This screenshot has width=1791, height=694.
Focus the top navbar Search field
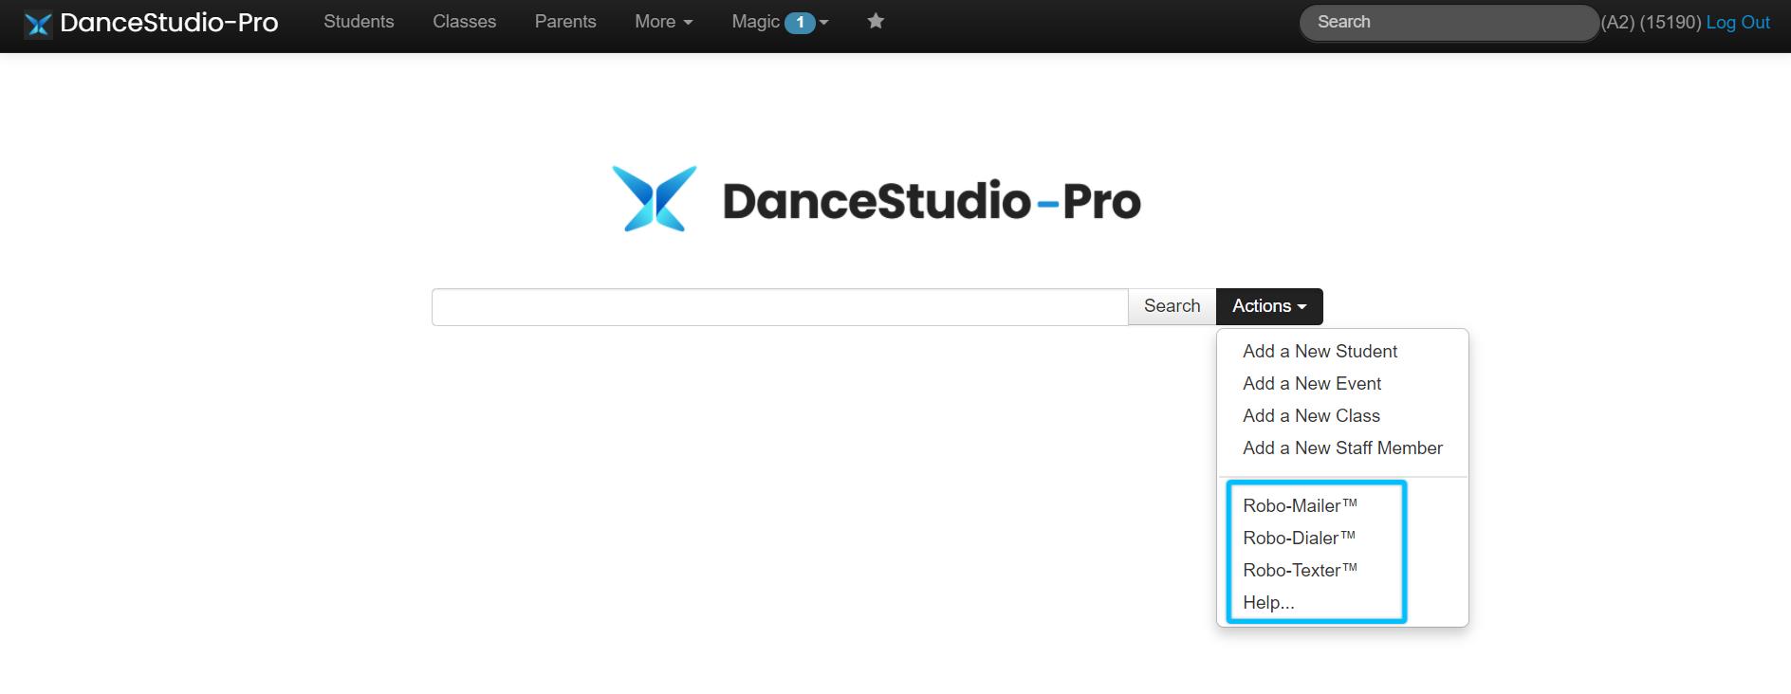(1449, 23)
